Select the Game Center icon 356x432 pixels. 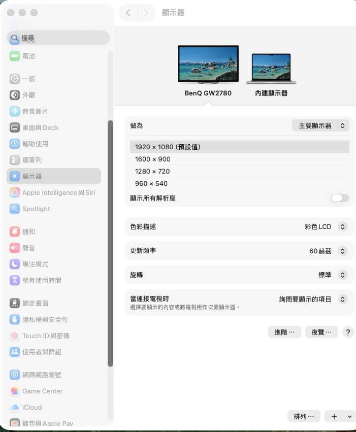pos(15,391)
